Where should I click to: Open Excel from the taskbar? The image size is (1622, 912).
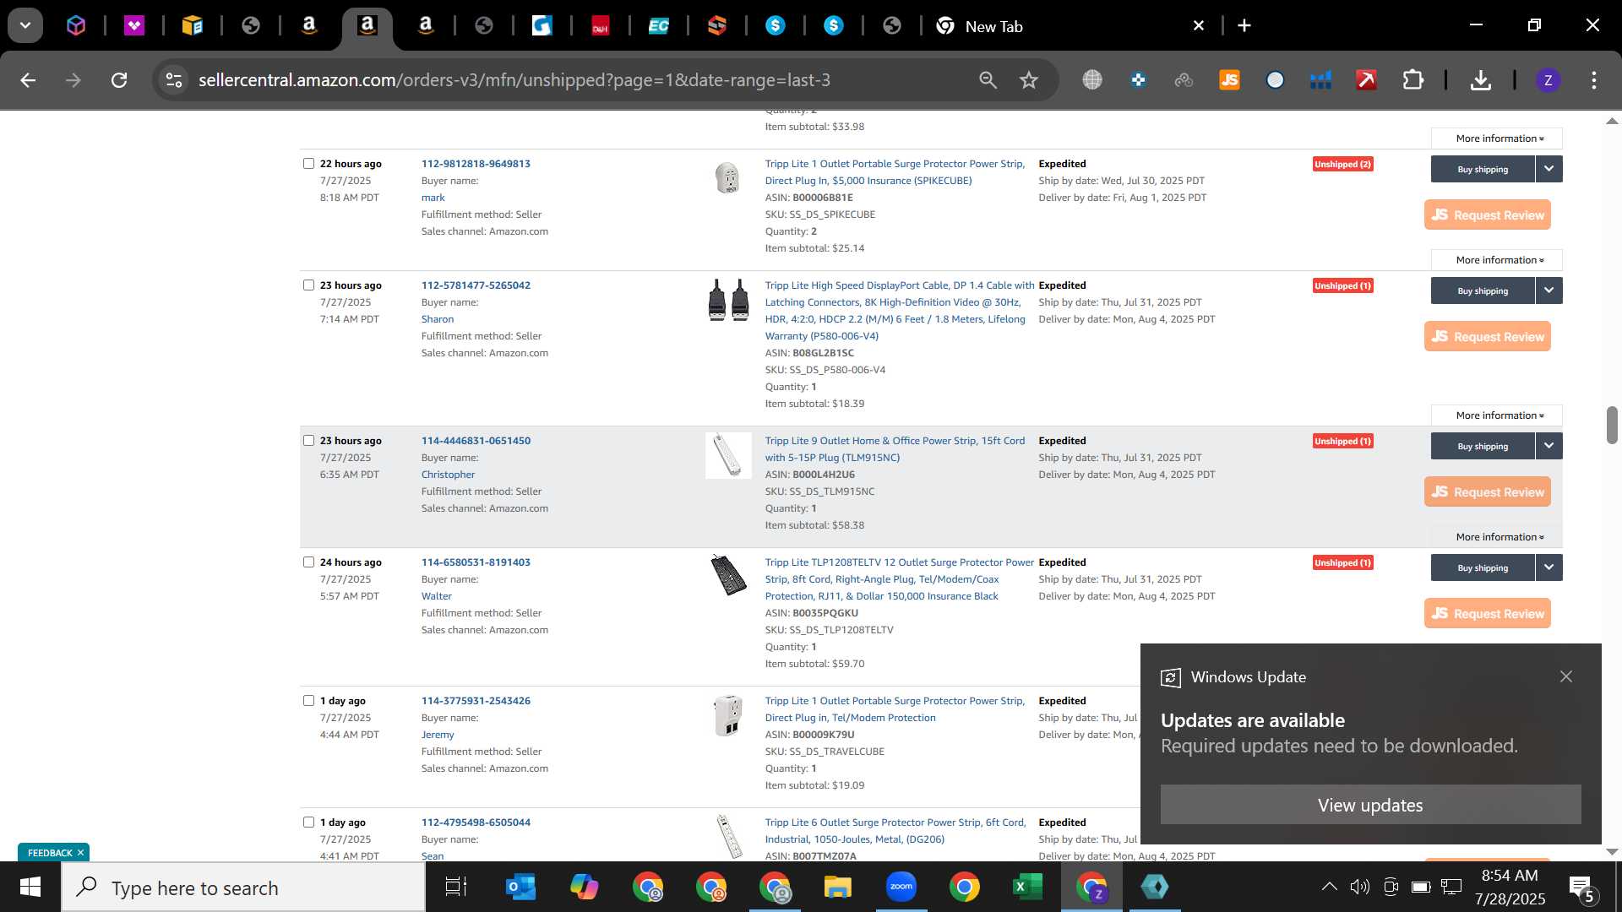(1027, 888)
